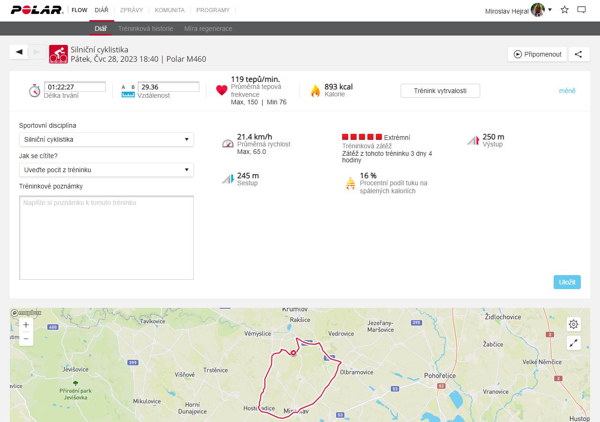Image resolution: width=600 pixels, height=422 pixels.
Task: Click the duration input field 01:22:27
Action: (75, 87)
